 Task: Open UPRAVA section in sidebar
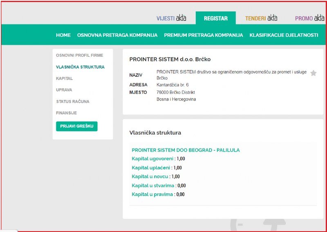coord(64,90)
